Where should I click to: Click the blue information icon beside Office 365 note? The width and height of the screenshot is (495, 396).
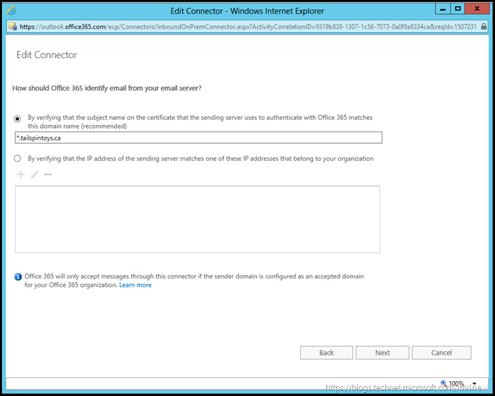pyautogui.click(x=18, y=277)
